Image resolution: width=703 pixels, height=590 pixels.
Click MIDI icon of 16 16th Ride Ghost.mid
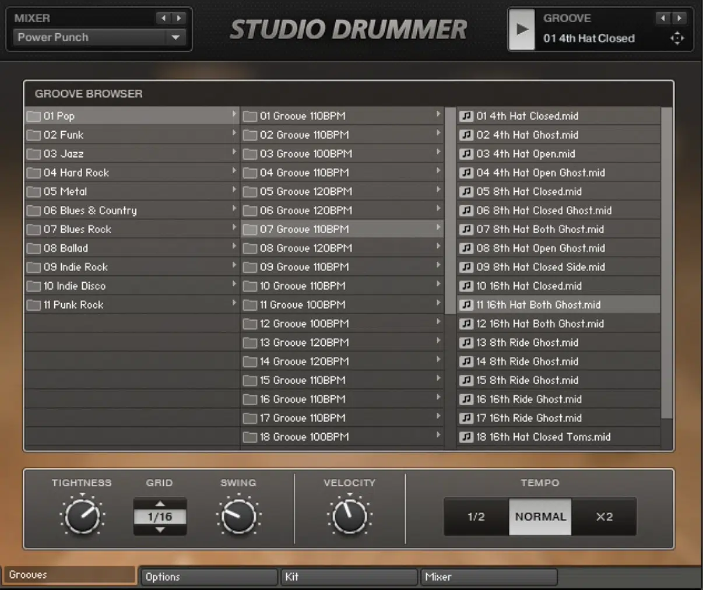point(466,399)
